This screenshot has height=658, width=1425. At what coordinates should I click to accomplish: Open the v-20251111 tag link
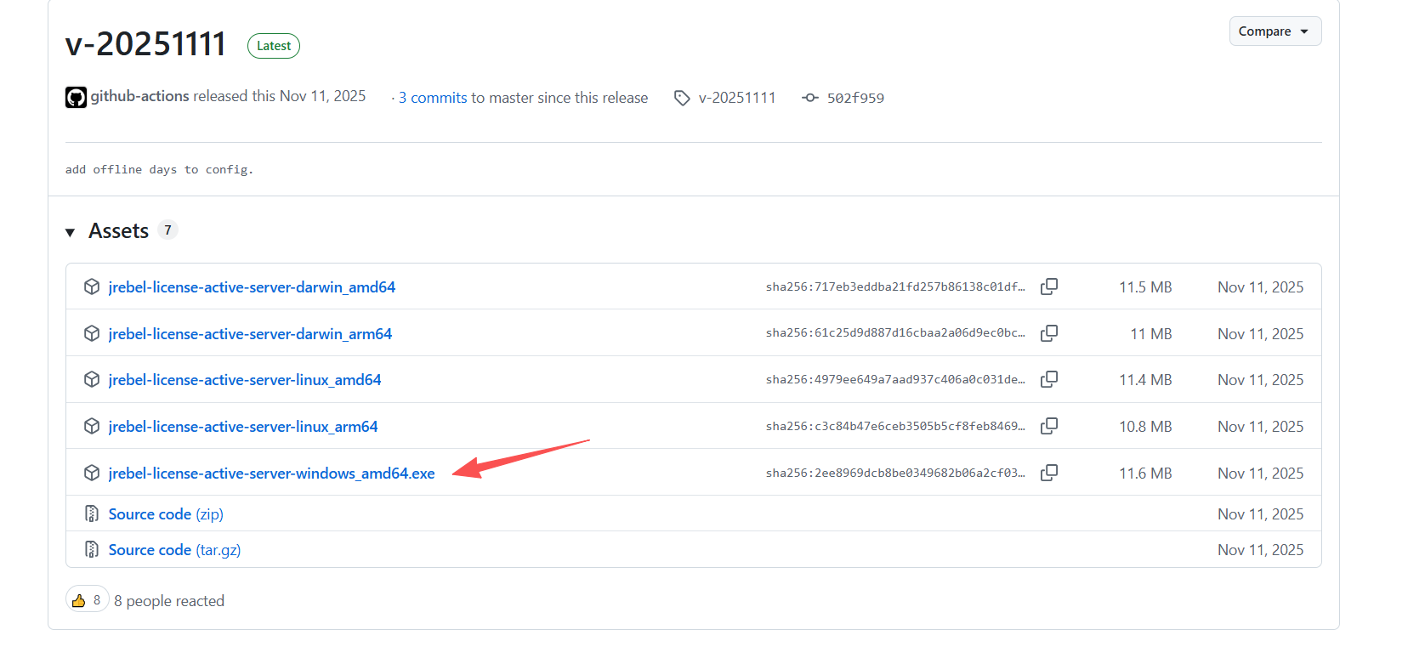pyautogui.click(x=737, y=98)
